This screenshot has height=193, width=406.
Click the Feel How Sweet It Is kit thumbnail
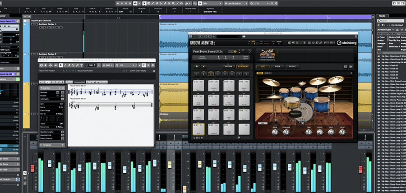tap(268, 54)
